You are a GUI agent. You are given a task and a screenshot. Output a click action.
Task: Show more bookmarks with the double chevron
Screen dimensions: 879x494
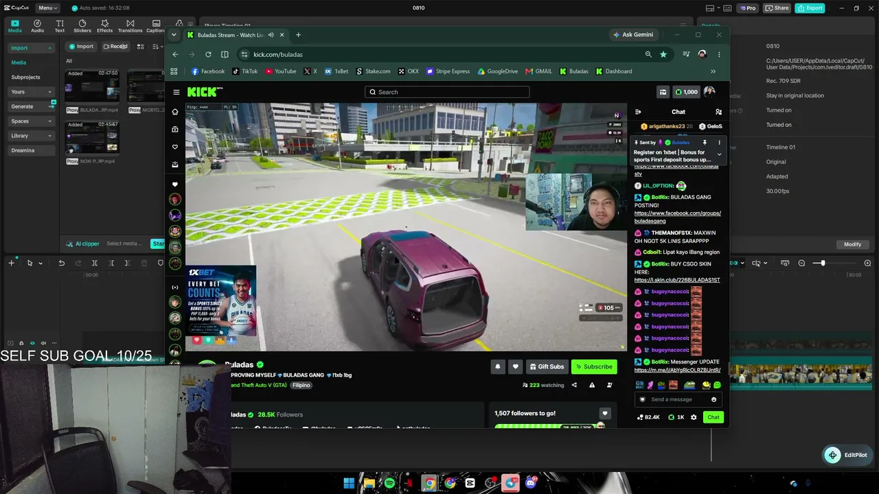[x=713, y=71]
